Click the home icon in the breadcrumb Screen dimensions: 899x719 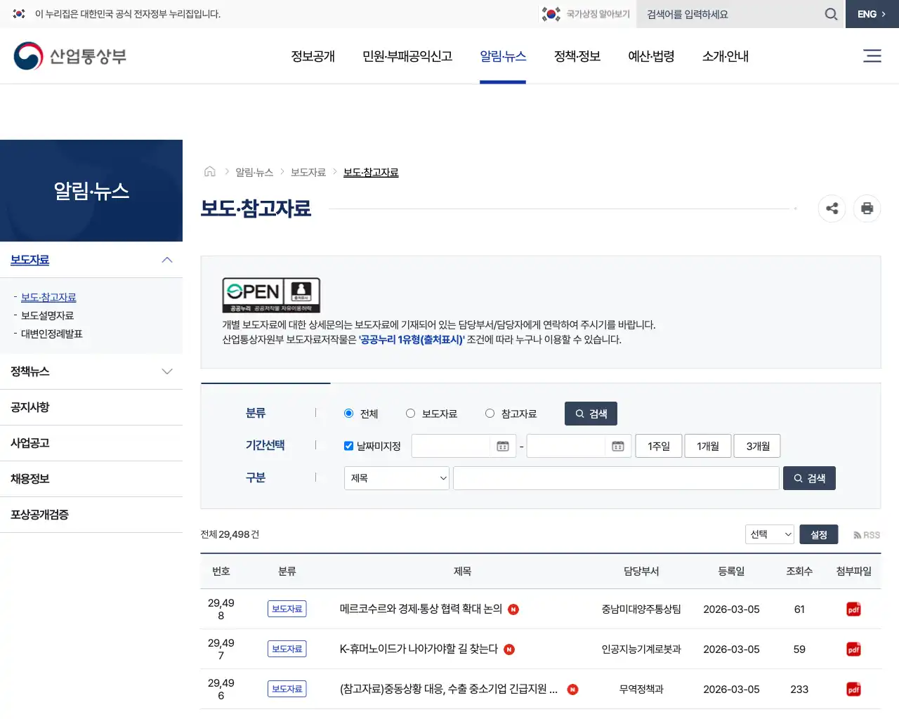pos(209,171)
